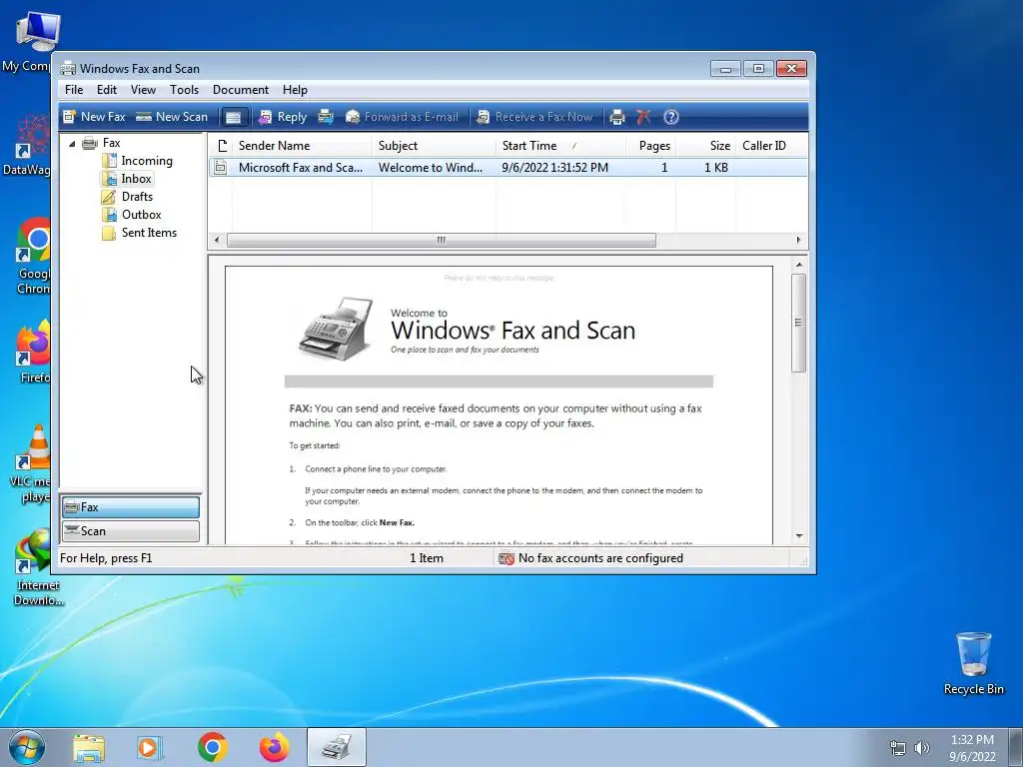The image size is (1023, 767).
Task: Click right arrow of message list scrollbar
Action: pos(798,240)
